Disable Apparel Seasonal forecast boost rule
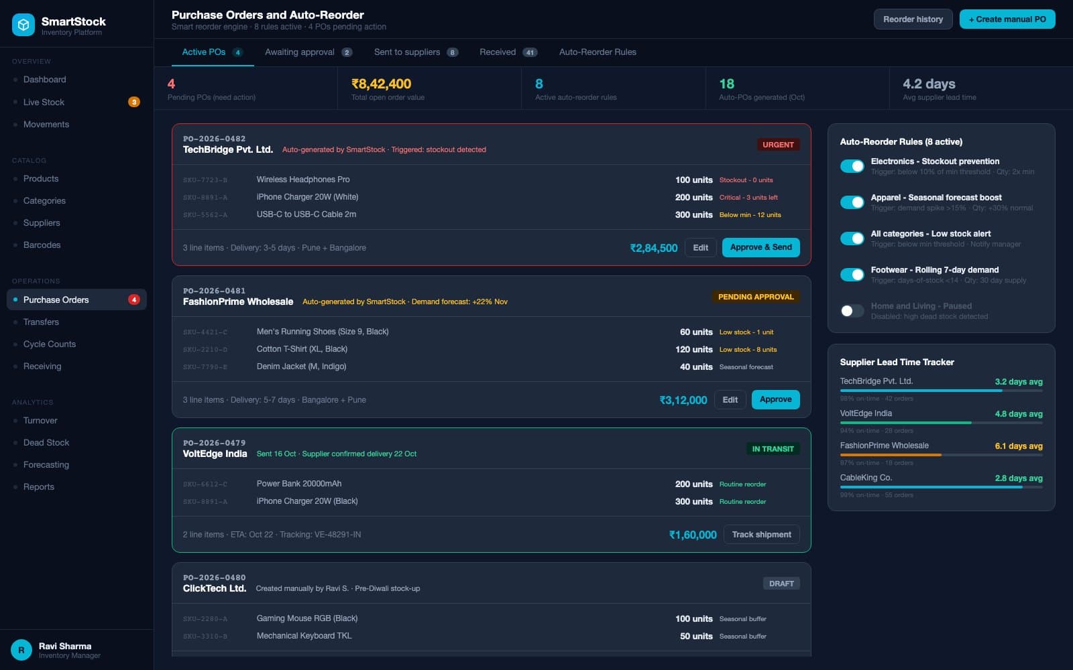Screen dimensions: 1073x670 852,202
